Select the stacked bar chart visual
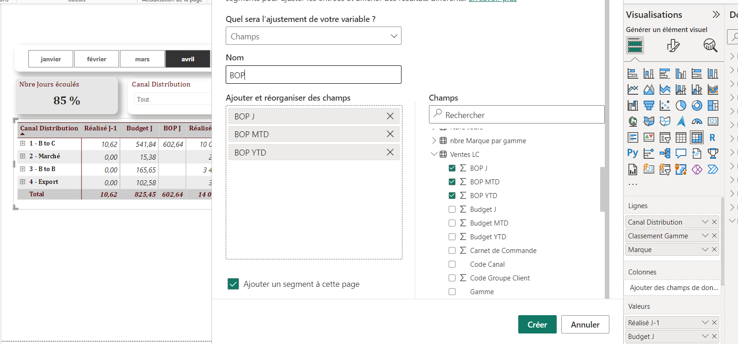The height and width of the screenshot is (344, 738). [633, 73]
